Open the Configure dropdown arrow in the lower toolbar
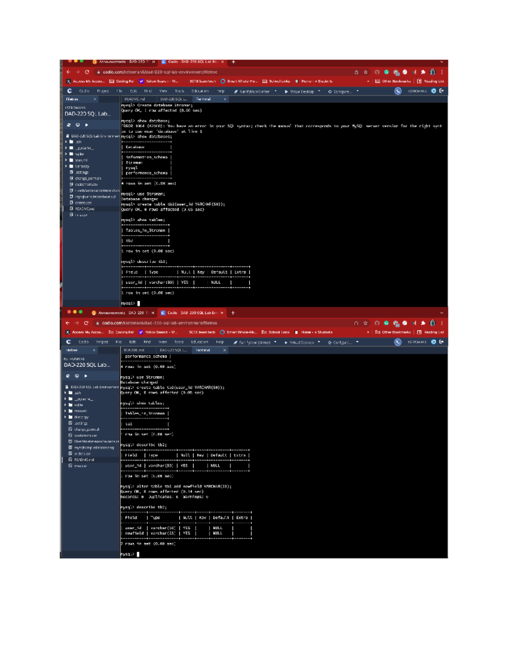Image resolution: width=508 pixels, height=657 pixels. point(357,342)
